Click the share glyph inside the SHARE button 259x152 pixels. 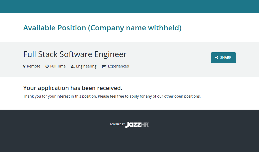(217, 58)
